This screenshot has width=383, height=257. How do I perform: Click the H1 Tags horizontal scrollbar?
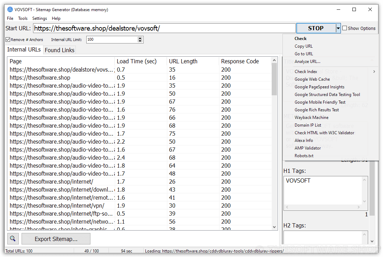click(x=323, y=207)
